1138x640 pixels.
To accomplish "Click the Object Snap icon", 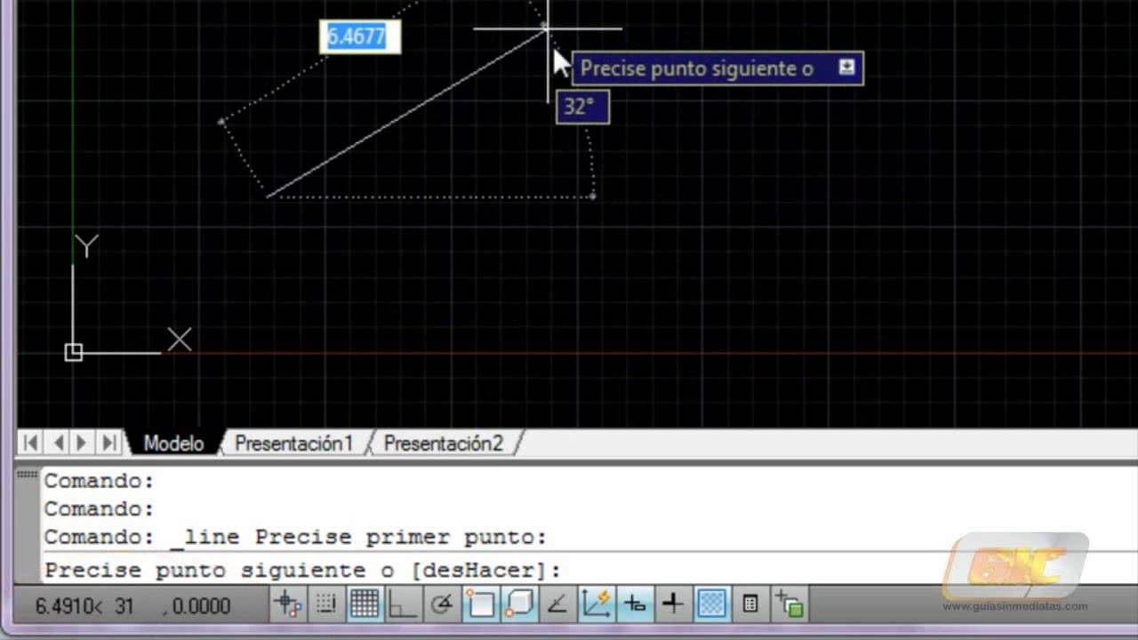I will 480,604.
